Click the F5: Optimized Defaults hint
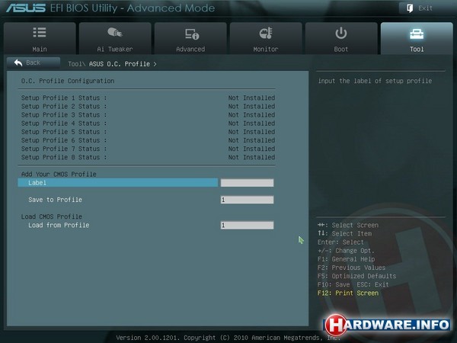 (356, 276)
